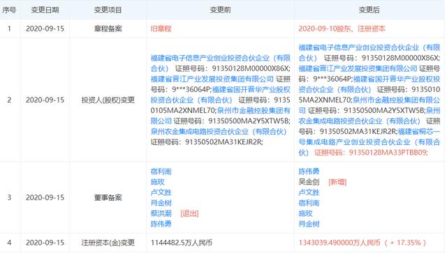
Task: Open 福建省电子信息产业创业投资合伙企业 link in 变更前 column
Action: [x=221, y=63]
